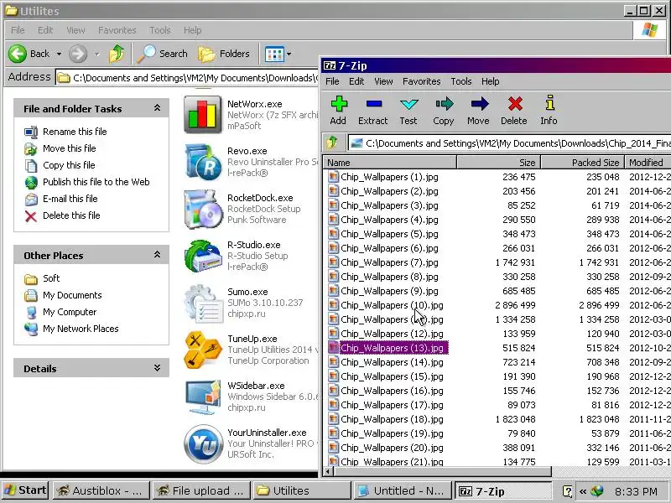Open My Documents in Other Places
Viewport: 671px width, 503px height.
(72, 295)
